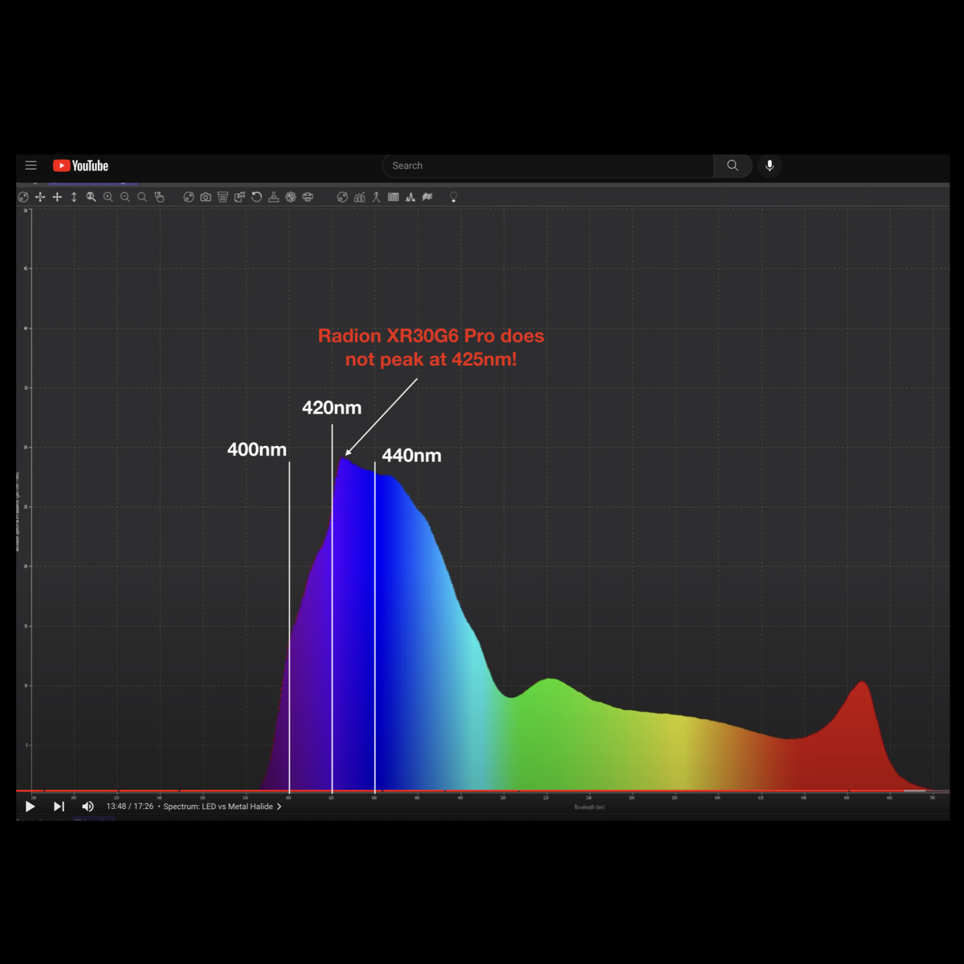The height and width of the screenshot is (964, 964).
Task: Skip to the next video
Action: click(x=59, y=807)
